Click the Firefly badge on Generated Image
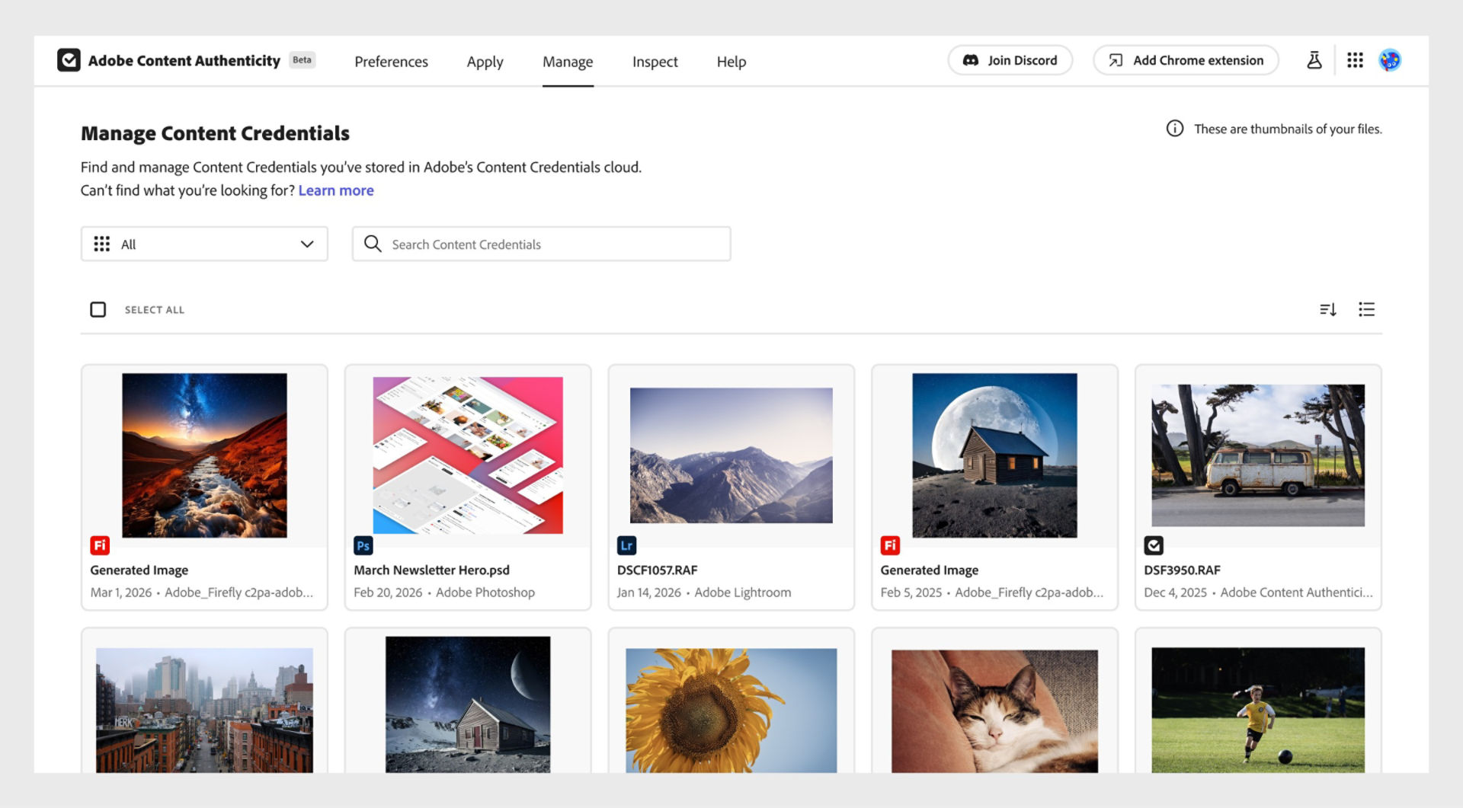Viewport: 1463px width, 808px height. (x=99, y=545)
